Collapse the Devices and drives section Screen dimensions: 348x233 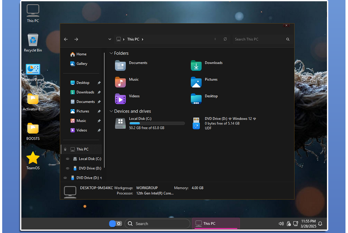coord(111,111)
